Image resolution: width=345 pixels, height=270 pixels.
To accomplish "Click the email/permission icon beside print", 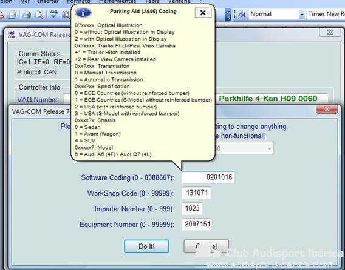I will 13,15.
